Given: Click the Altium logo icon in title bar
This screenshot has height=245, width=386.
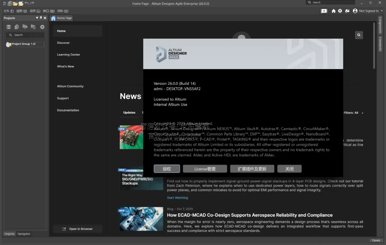Looking at the screenshot, I should point(4,4).
